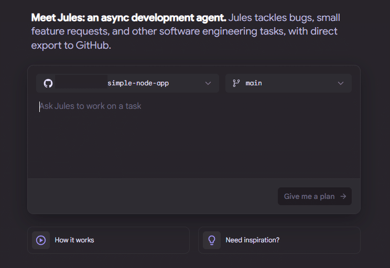
Task: Expand the branch selector chevron
Action: pos(341,83)
